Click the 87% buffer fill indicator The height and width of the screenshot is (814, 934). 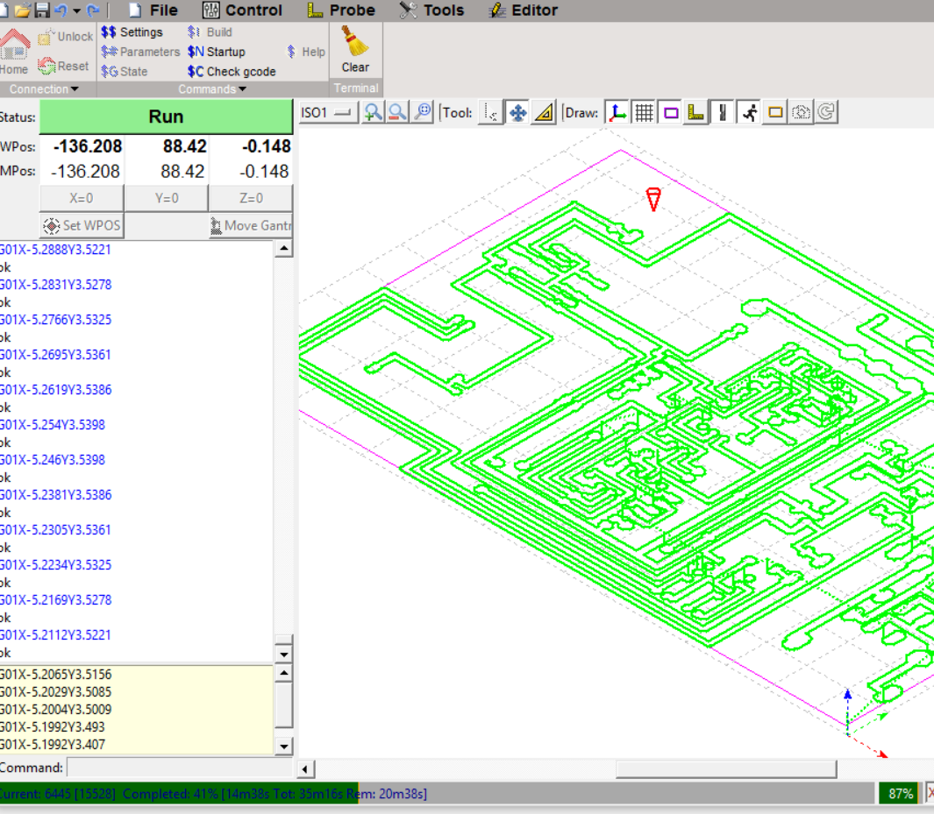pos(901,794)
